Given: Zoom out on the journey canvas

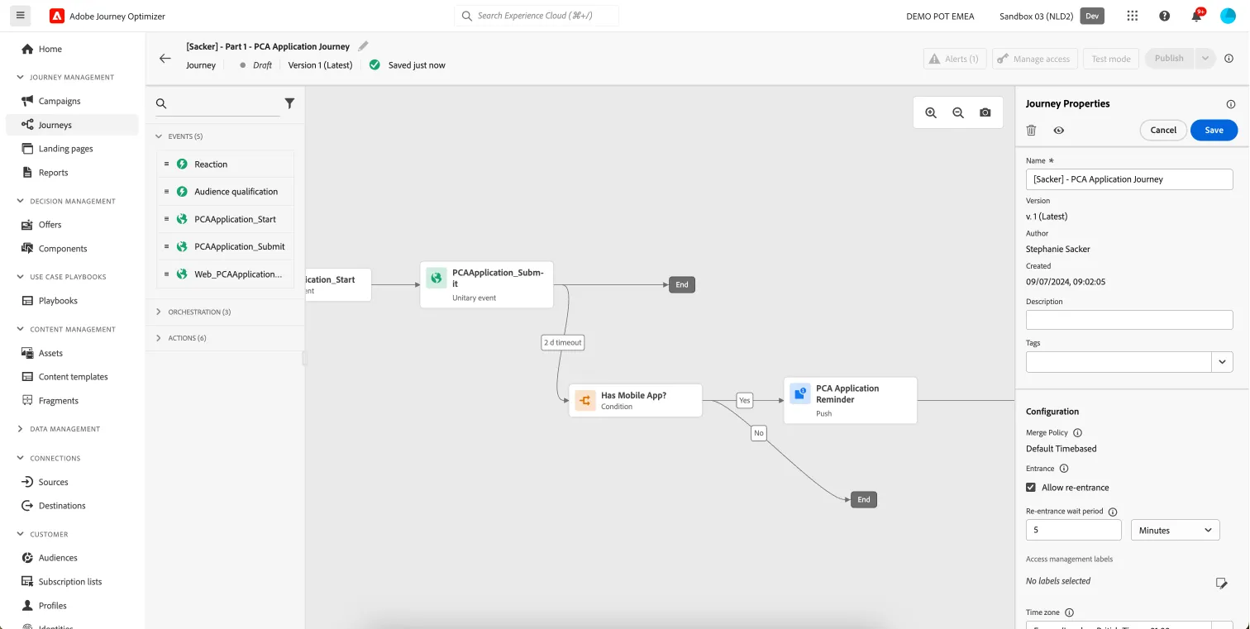Looking at the screenshot, I should point(958,113).
